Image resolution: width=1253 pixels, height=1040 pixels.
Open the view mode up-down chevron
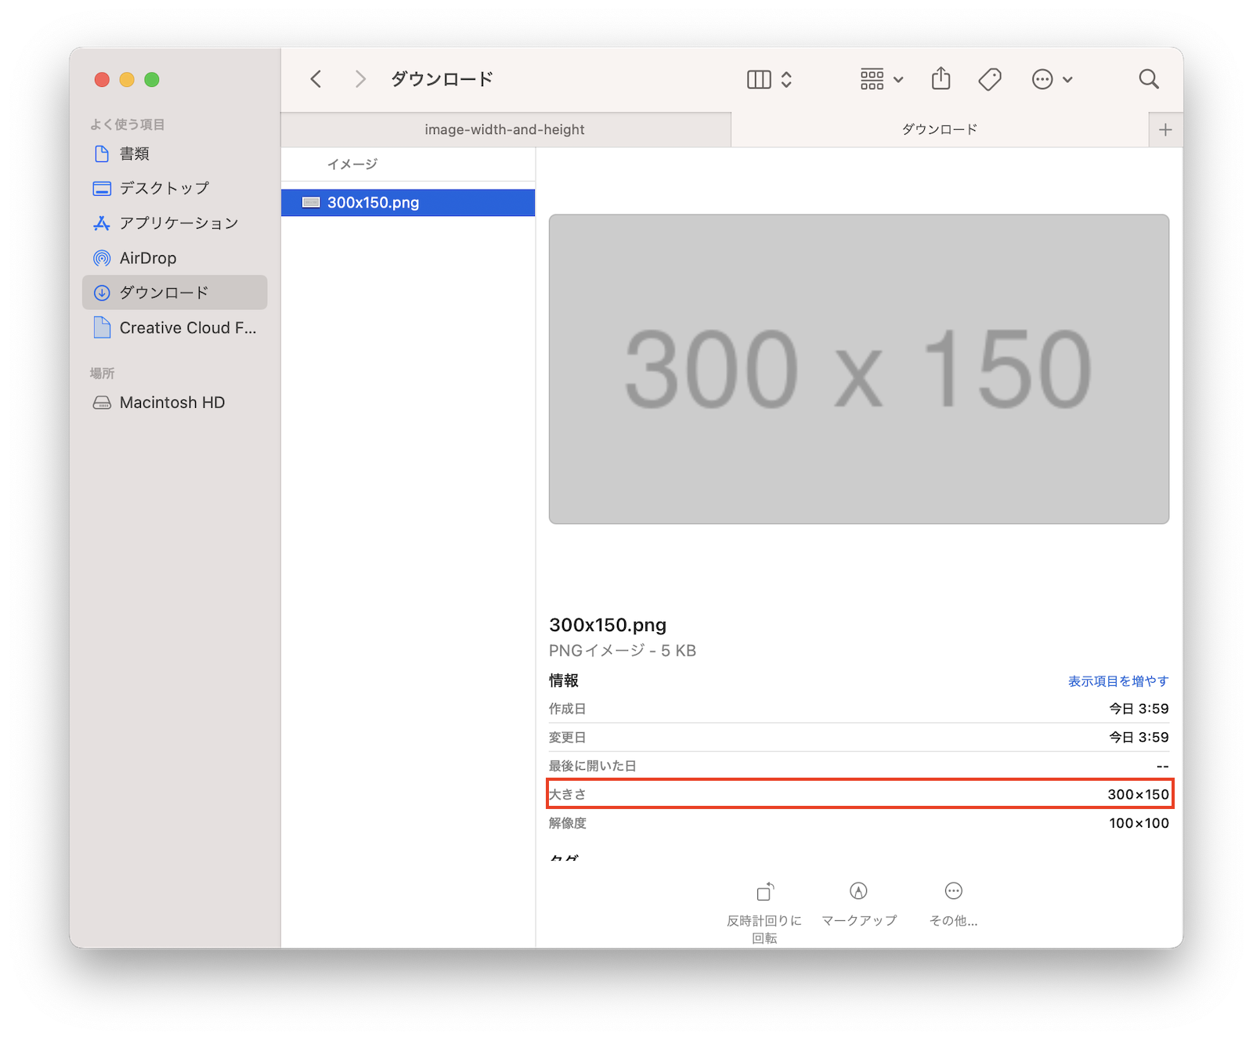pyautogui.click(x=786, y=79)
